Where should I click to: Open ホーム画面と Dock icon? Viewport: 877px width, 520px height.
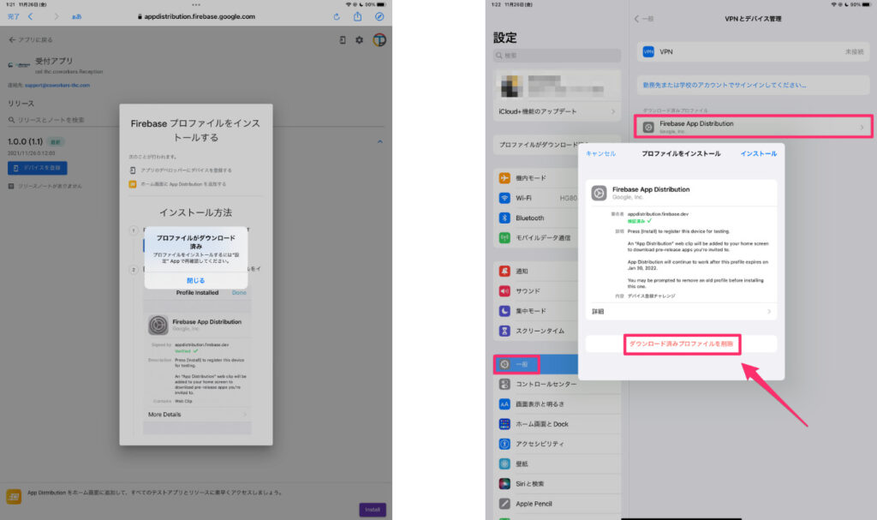click(504, 424)
